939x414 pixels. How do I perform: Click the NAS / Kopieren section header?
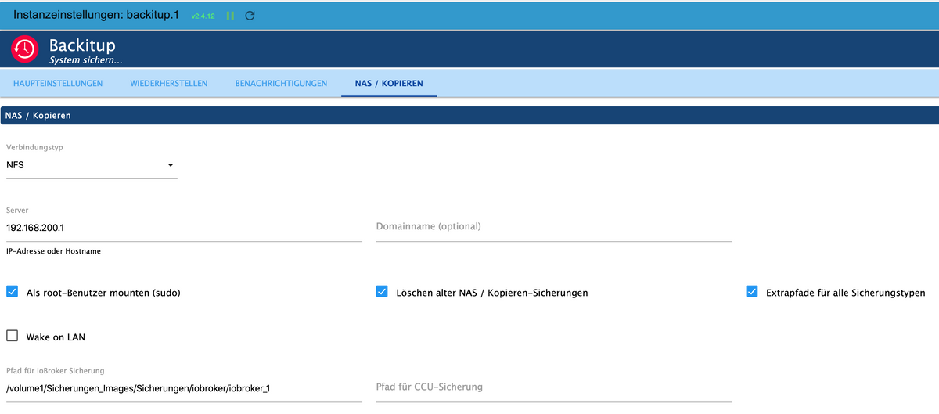(x=469, y=116)
